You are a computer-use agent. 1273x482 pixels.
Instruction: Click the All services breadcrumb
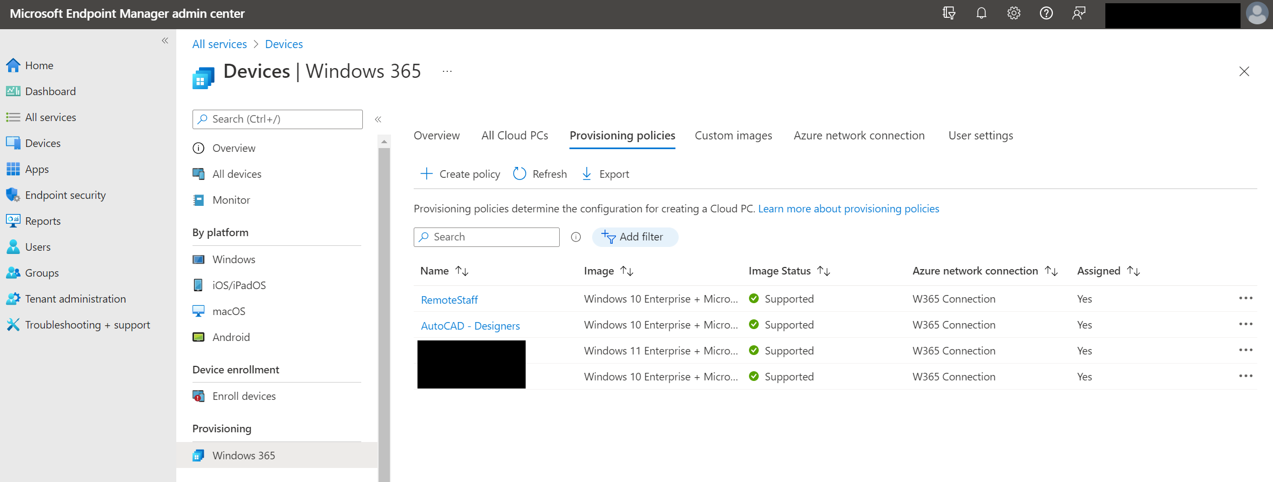tap(220, 44)
